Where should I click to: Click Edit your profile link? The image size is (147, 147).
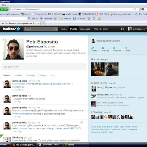coord(12,67)
